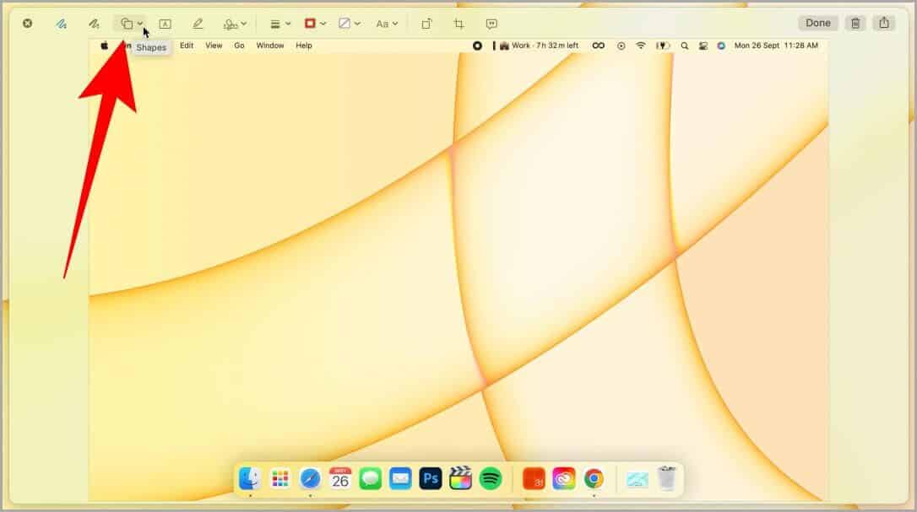Open the Go menu
The width and height of the screenshot is (917, 512).
239,46
